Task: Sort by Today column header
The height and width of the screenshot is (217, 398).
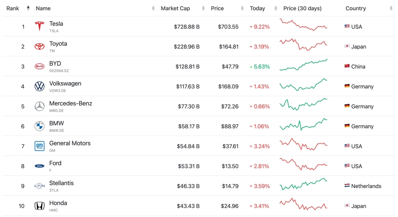Action: click(257, 8)
